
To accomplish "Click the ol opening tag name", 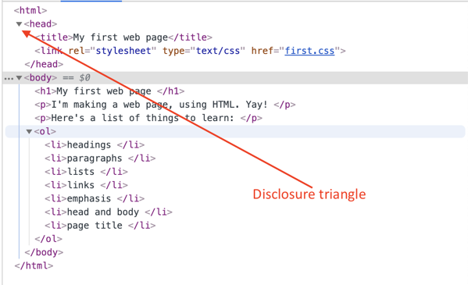I will 45,131.
